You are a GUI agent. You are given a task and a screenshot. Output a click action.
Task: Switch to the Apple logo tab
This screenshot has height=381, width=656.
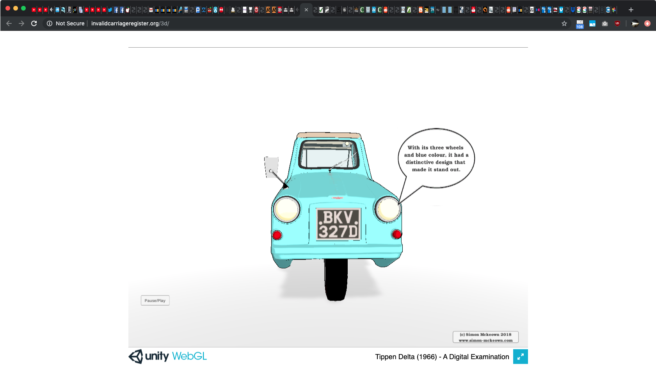(x=128, y=10)
